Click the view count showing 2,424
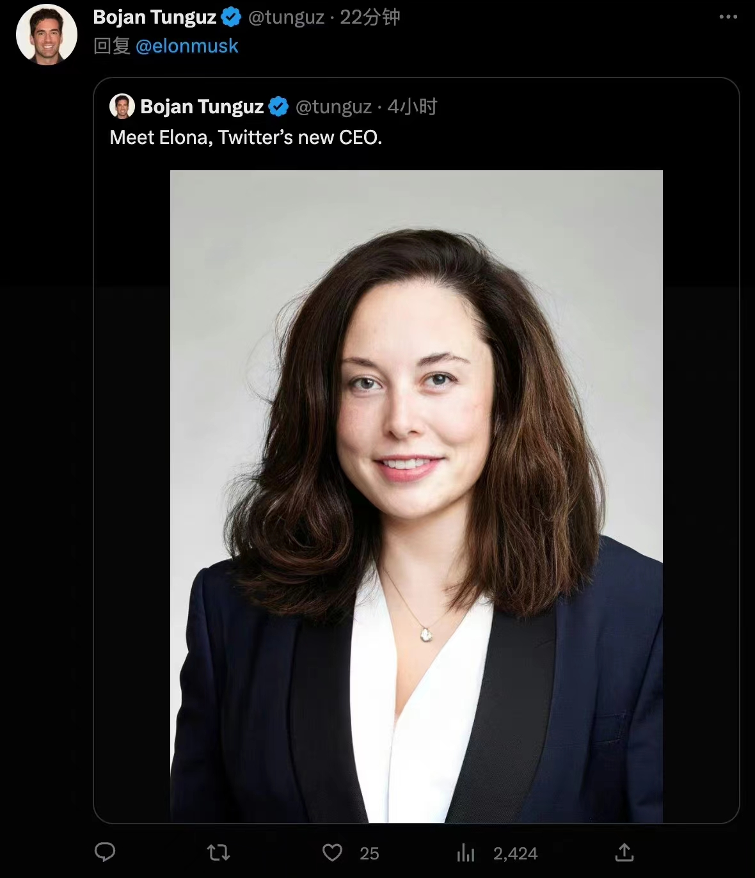The height and width of the screenshot is (878, 755). click(515, 853)
